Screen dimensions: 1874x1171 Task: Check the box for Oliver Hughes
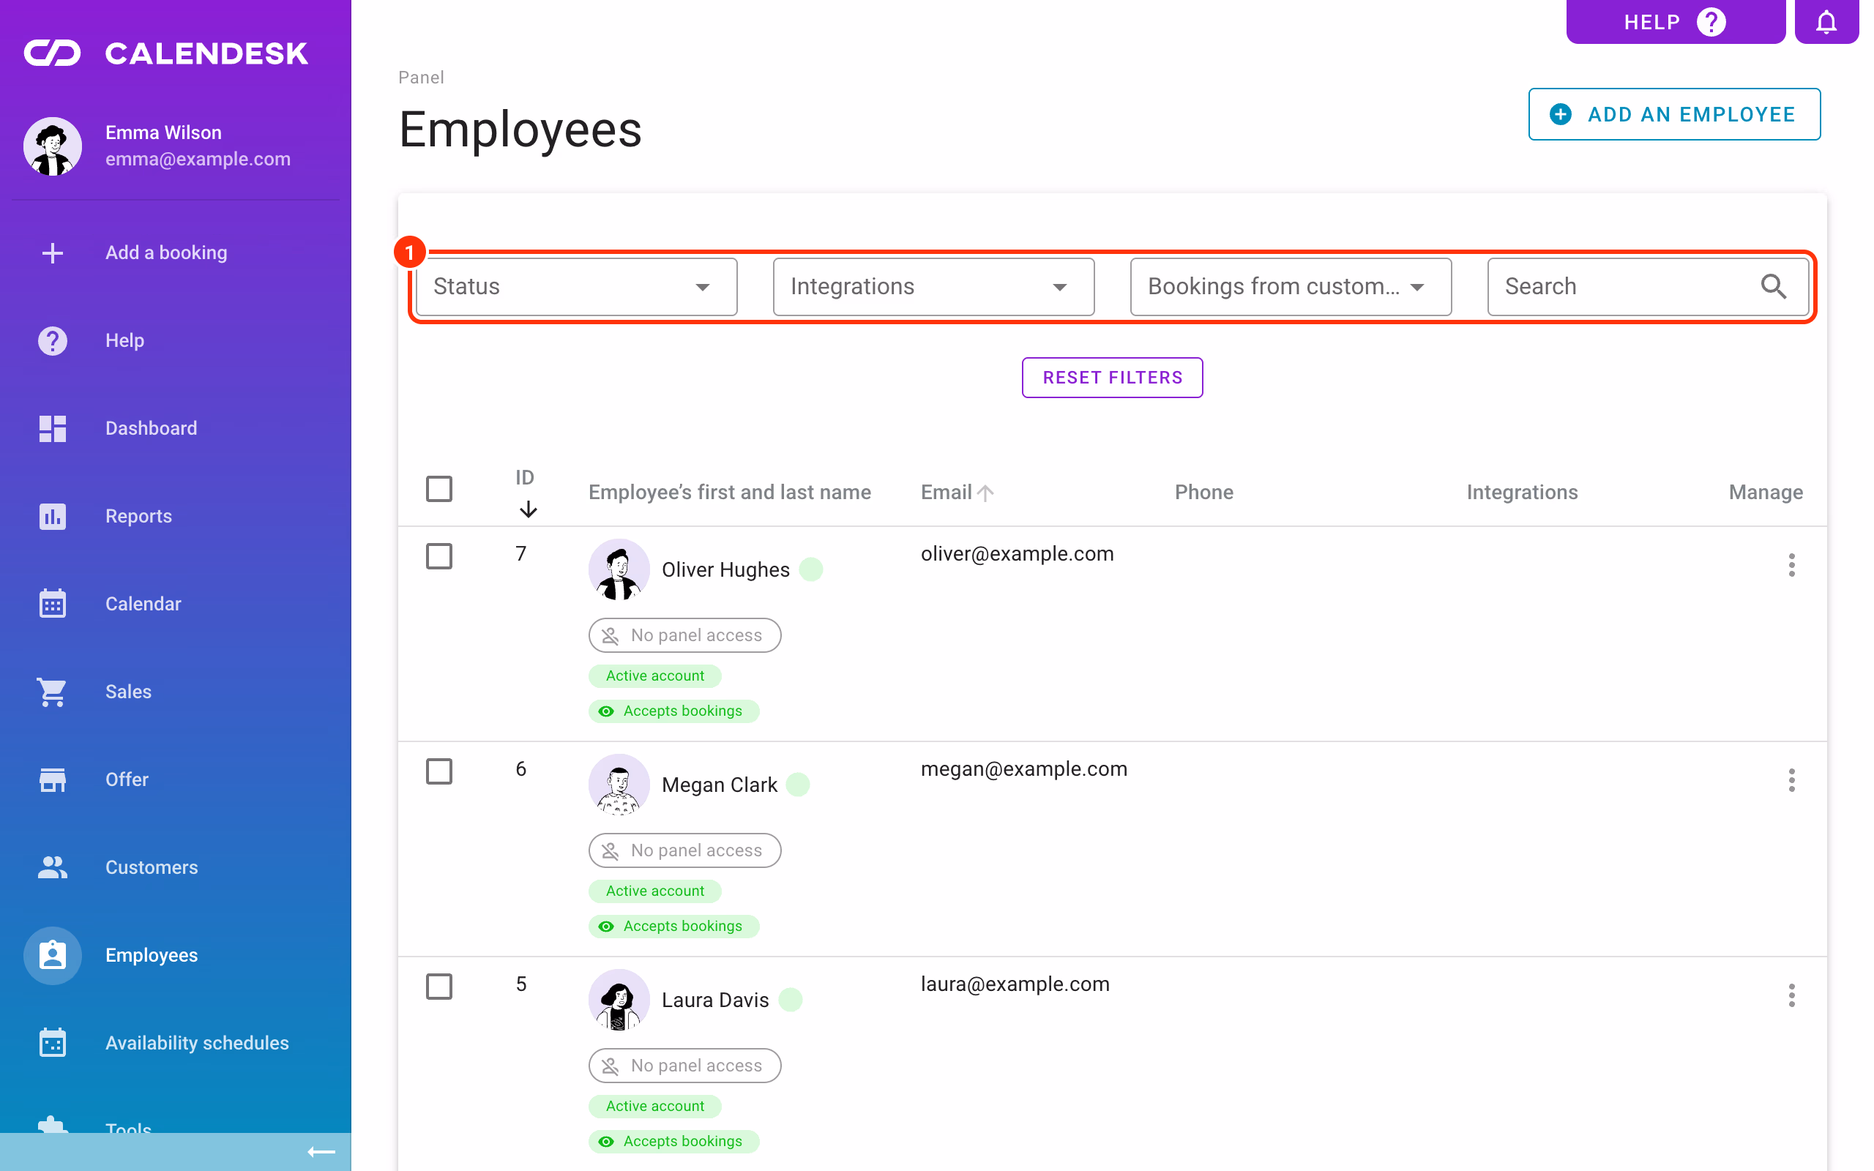[x=439, y=556]
